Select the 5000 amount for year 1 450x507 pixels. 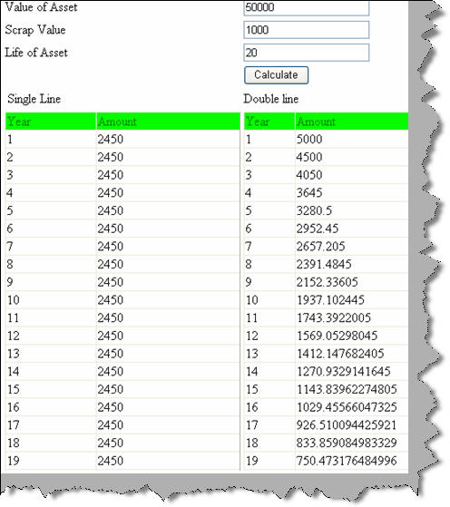(x=352, y=140)
